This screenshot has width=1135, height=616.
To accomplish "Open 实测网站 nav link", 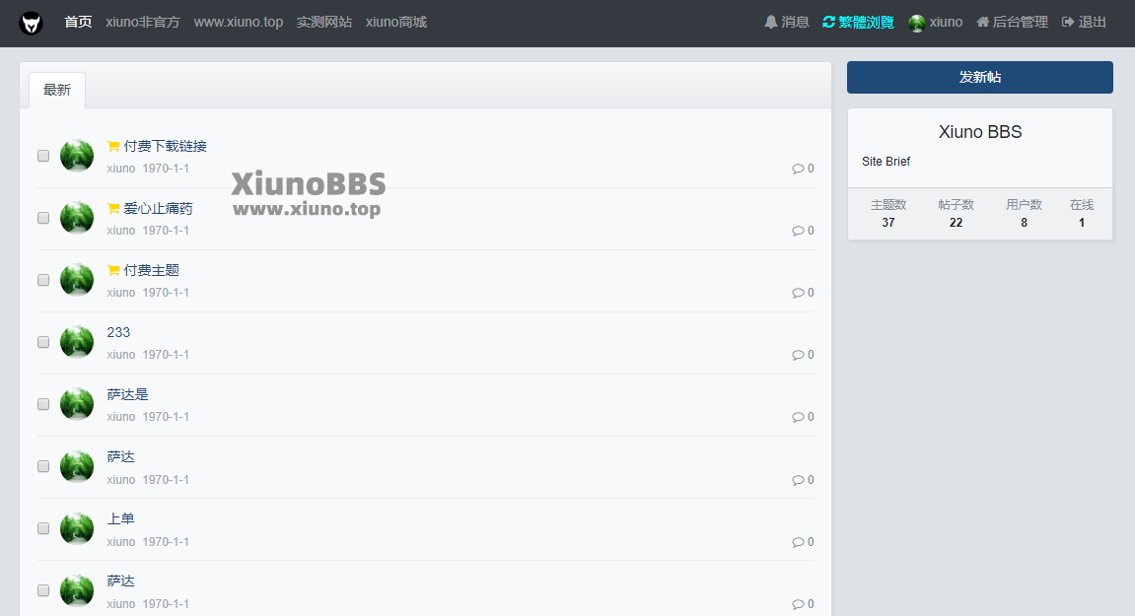I will [324, 23].
